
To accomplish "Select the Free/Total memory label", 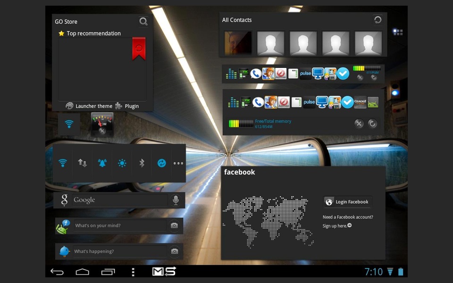I will [x=273, y=121].
